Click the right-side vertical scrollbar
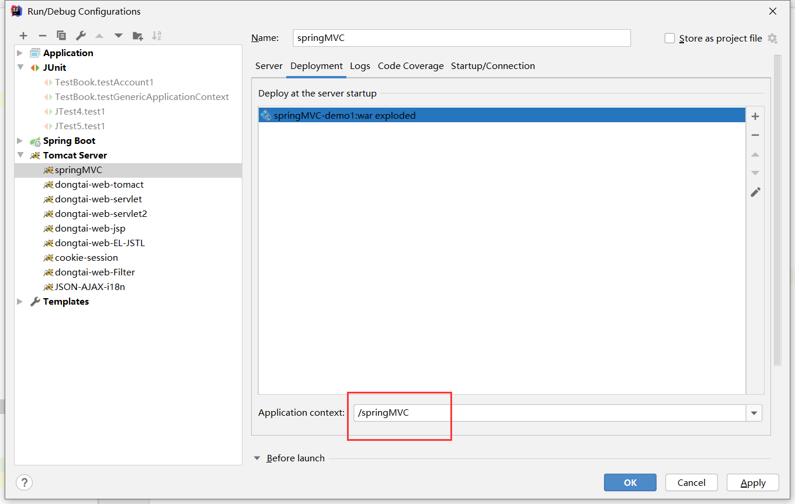This screenshot has height=504, width=795. (777, 210)
